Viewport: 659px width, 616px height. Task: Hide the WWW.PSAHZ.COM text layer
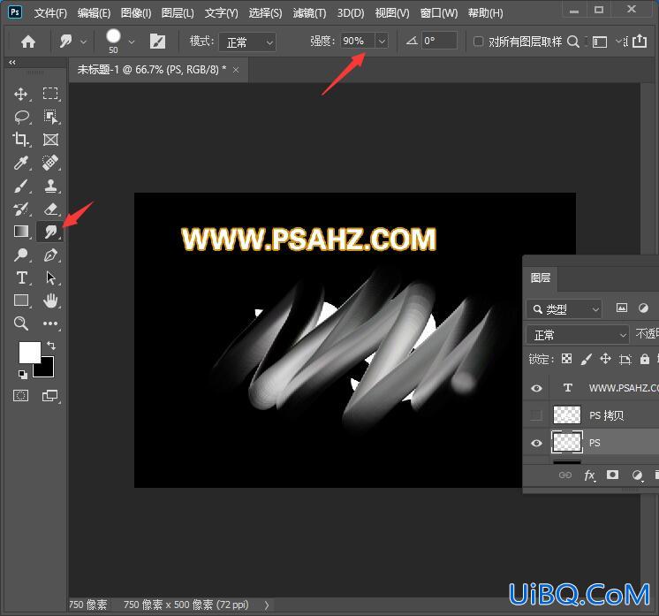536,388
